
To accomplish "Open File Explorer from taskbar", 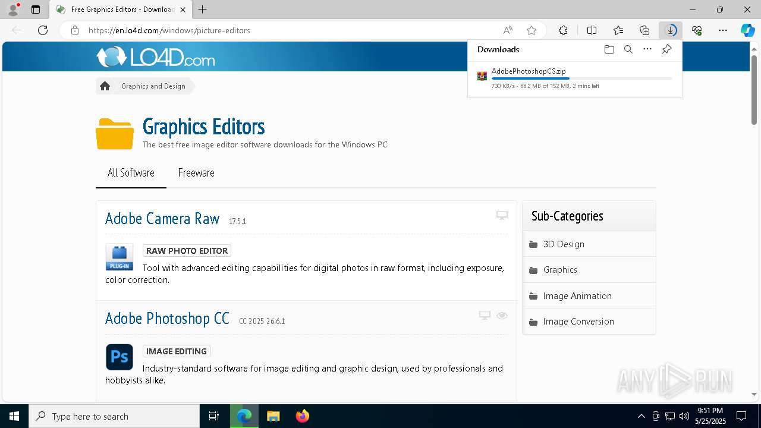I will tap(273, 416).
